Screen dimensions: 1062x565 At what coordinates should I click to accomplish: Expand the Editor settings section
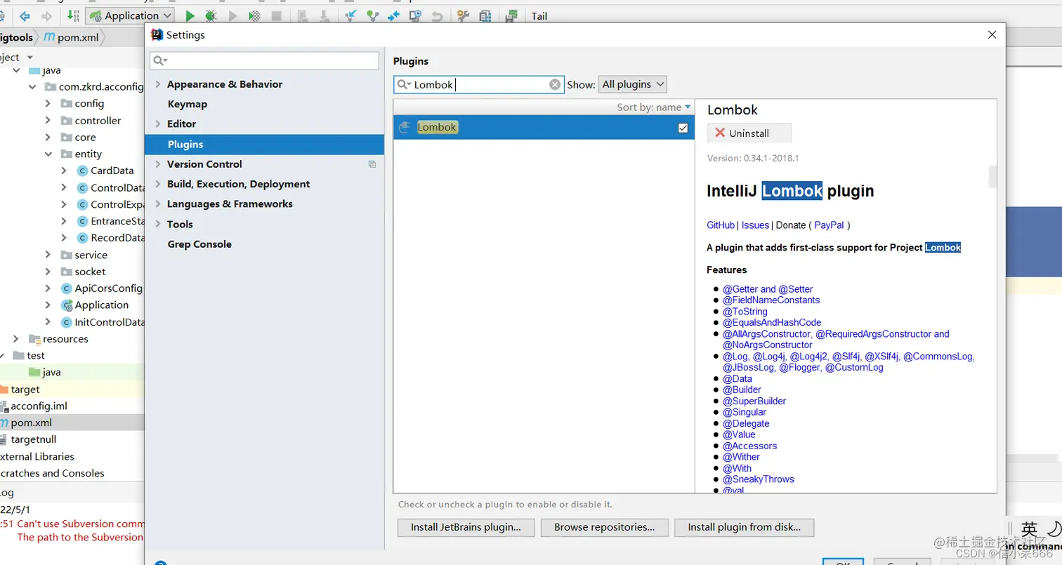(157, 124)
